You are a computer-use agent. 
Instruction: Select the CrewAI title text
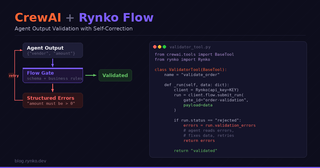(x=38, y=17)
